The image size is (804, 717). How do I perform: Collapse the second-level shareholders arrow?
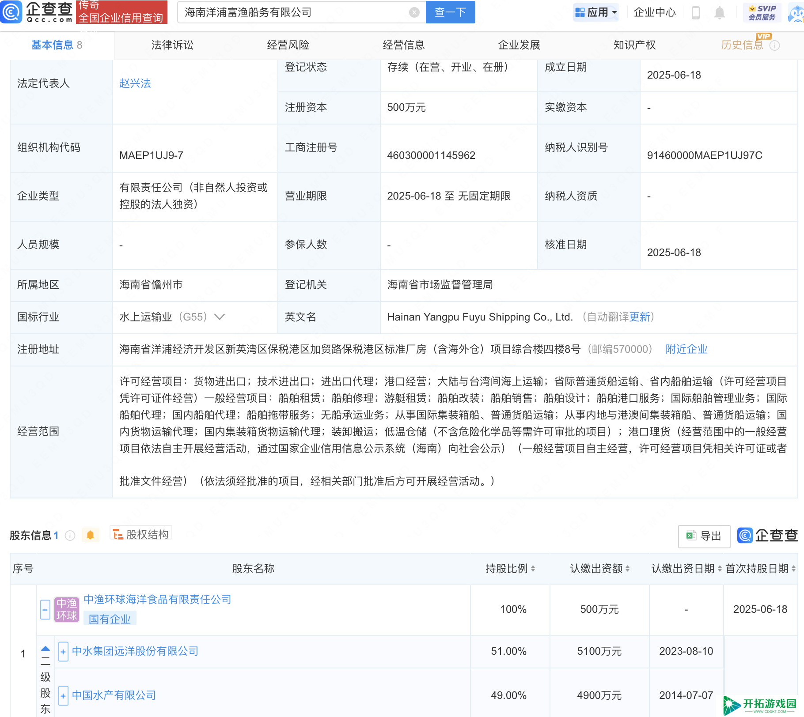click(x=46, y=649)
